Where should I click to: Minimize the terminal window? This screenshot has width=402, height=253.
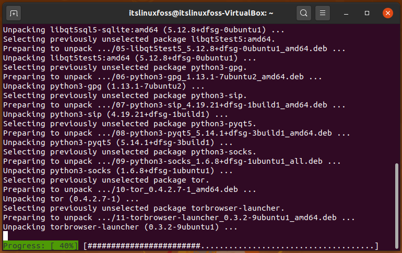(x=346, y=13)
